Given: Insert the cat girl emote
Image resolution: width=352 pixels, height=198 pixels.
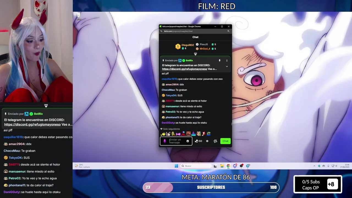Looking at the screenshot, I should 199,134.
